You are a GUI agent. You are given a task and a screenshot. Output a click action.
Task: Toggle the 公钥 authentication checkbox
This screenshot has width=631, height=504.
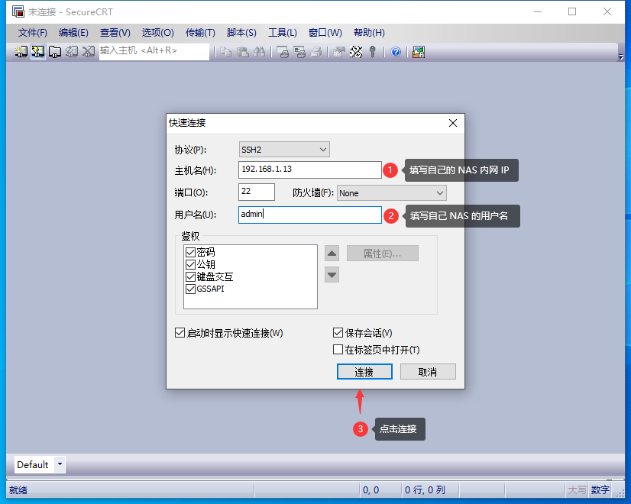(190, 264)
